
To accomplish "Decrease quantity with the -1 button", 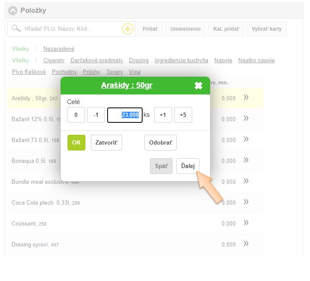I will pos(96,115).
